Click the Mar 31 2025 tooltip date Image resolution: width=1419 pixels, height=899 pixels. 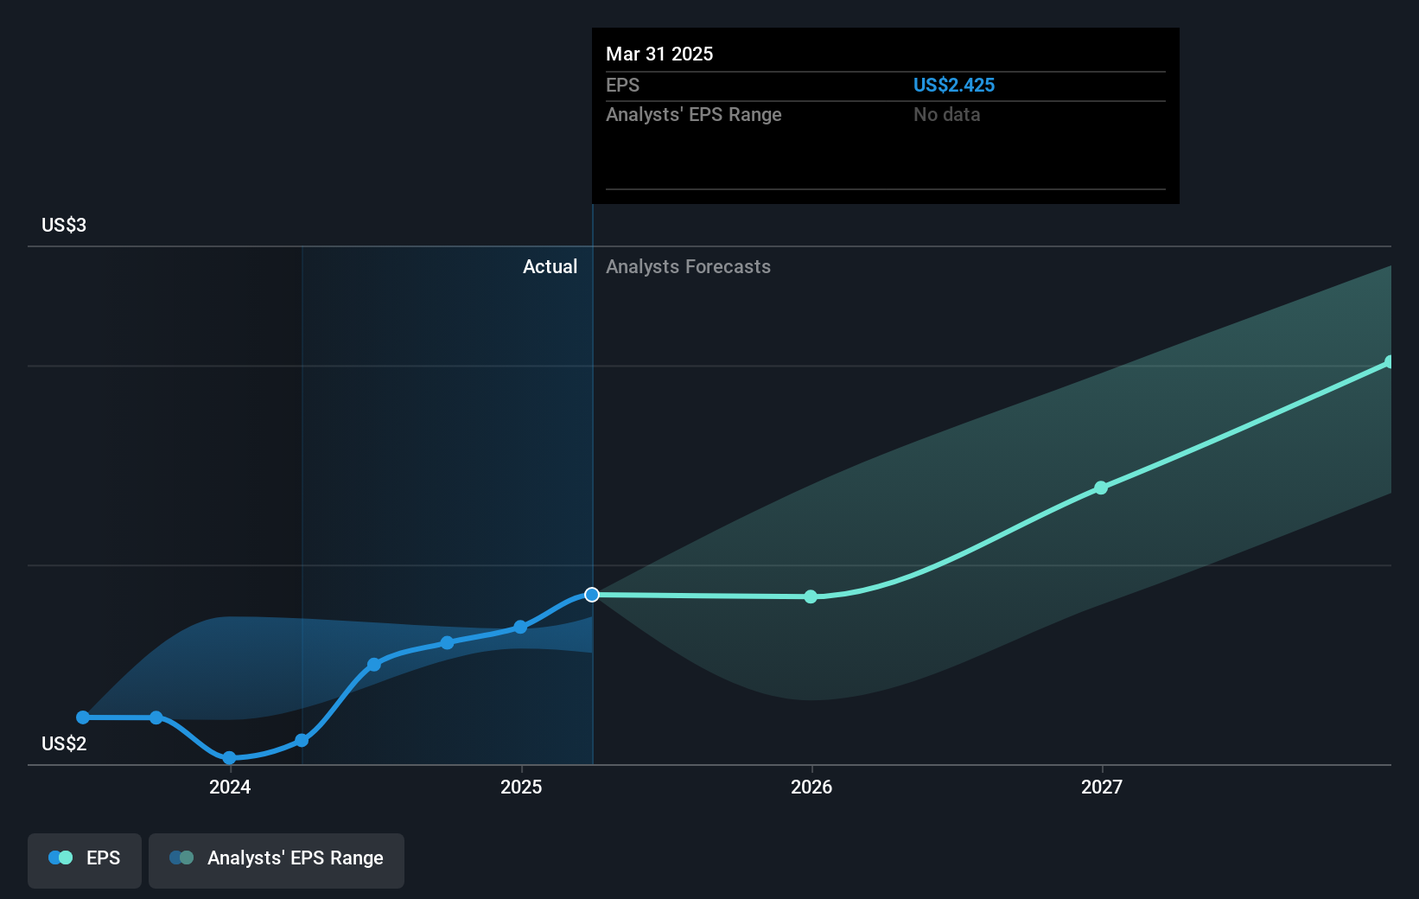[659, 54]
